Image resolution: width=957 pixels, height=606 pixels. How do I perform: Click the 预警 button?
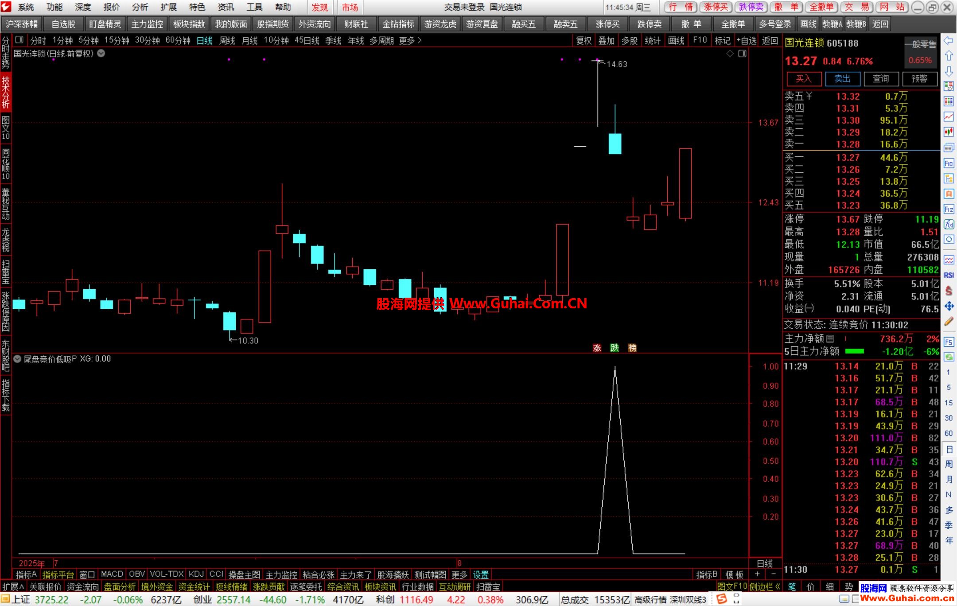(x=919, y=79)
